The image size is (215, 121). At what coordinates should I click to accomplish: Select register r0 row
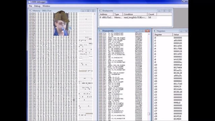[171, 38]
